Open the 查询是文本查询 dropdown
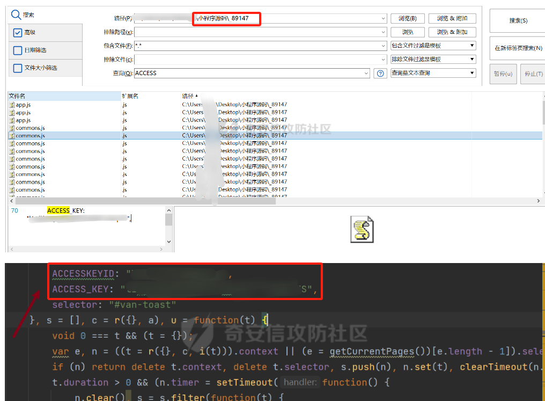The width and height of the screenshot is (545, 401). pos(433,72)
